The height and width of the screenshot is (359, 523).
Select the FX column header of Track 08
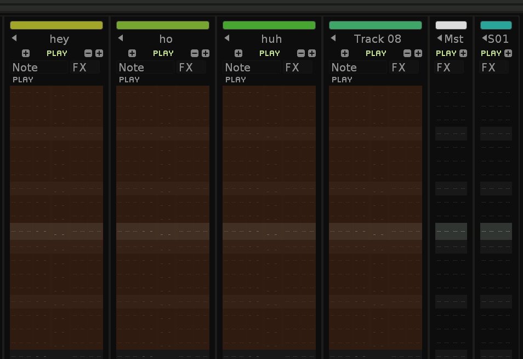399,68
